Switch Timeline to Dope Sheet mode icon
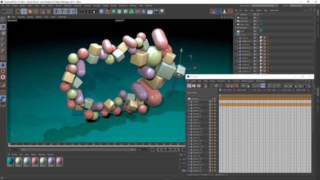The image size is (320, 180). click(x=189, y=85)
